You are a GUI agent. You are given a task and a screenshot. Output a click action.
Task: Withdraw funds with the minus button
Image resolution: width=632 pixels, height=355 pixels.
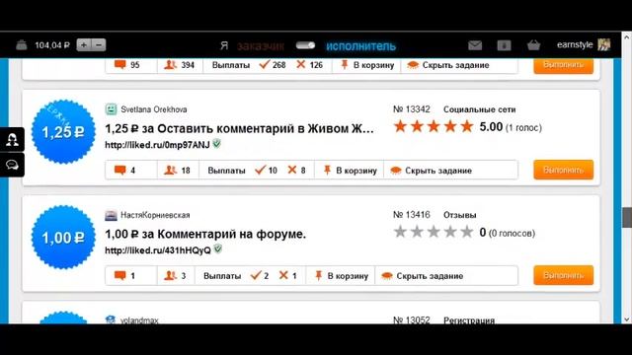click(99, 45)
